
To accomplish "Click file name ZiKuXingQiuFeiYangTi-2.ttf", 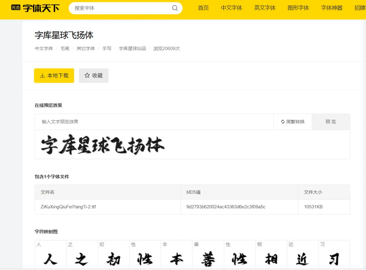I will tap(68, 207).
